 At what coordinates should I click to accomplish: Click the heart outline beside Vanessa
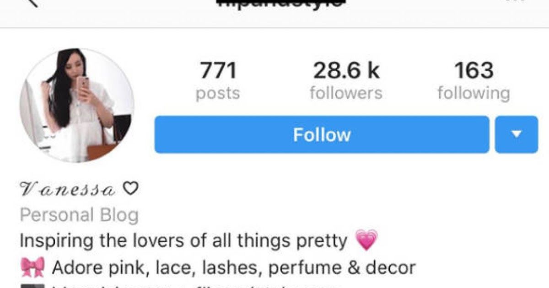pos(130,189)
